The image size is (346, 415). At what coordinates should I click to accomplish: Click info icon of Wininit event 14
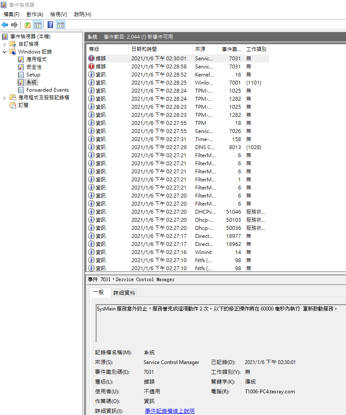point(91,252)
